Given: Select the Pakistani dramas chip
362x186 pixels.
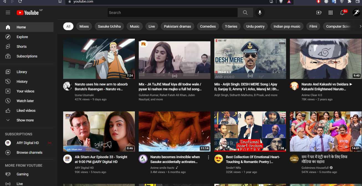Looking at the screenshot, I should coord(178,27).
